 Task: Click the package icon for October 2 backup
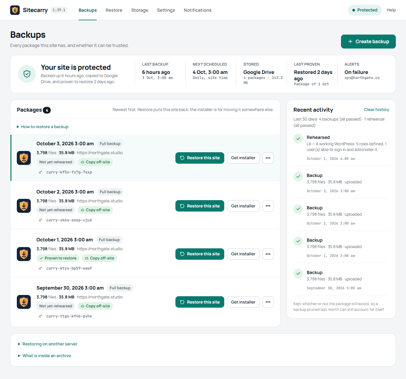click(24, 206)
